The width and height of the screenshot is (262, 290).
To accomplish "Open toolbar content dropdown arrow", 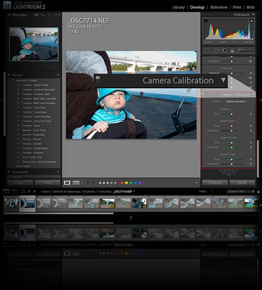I will point(196,182).
